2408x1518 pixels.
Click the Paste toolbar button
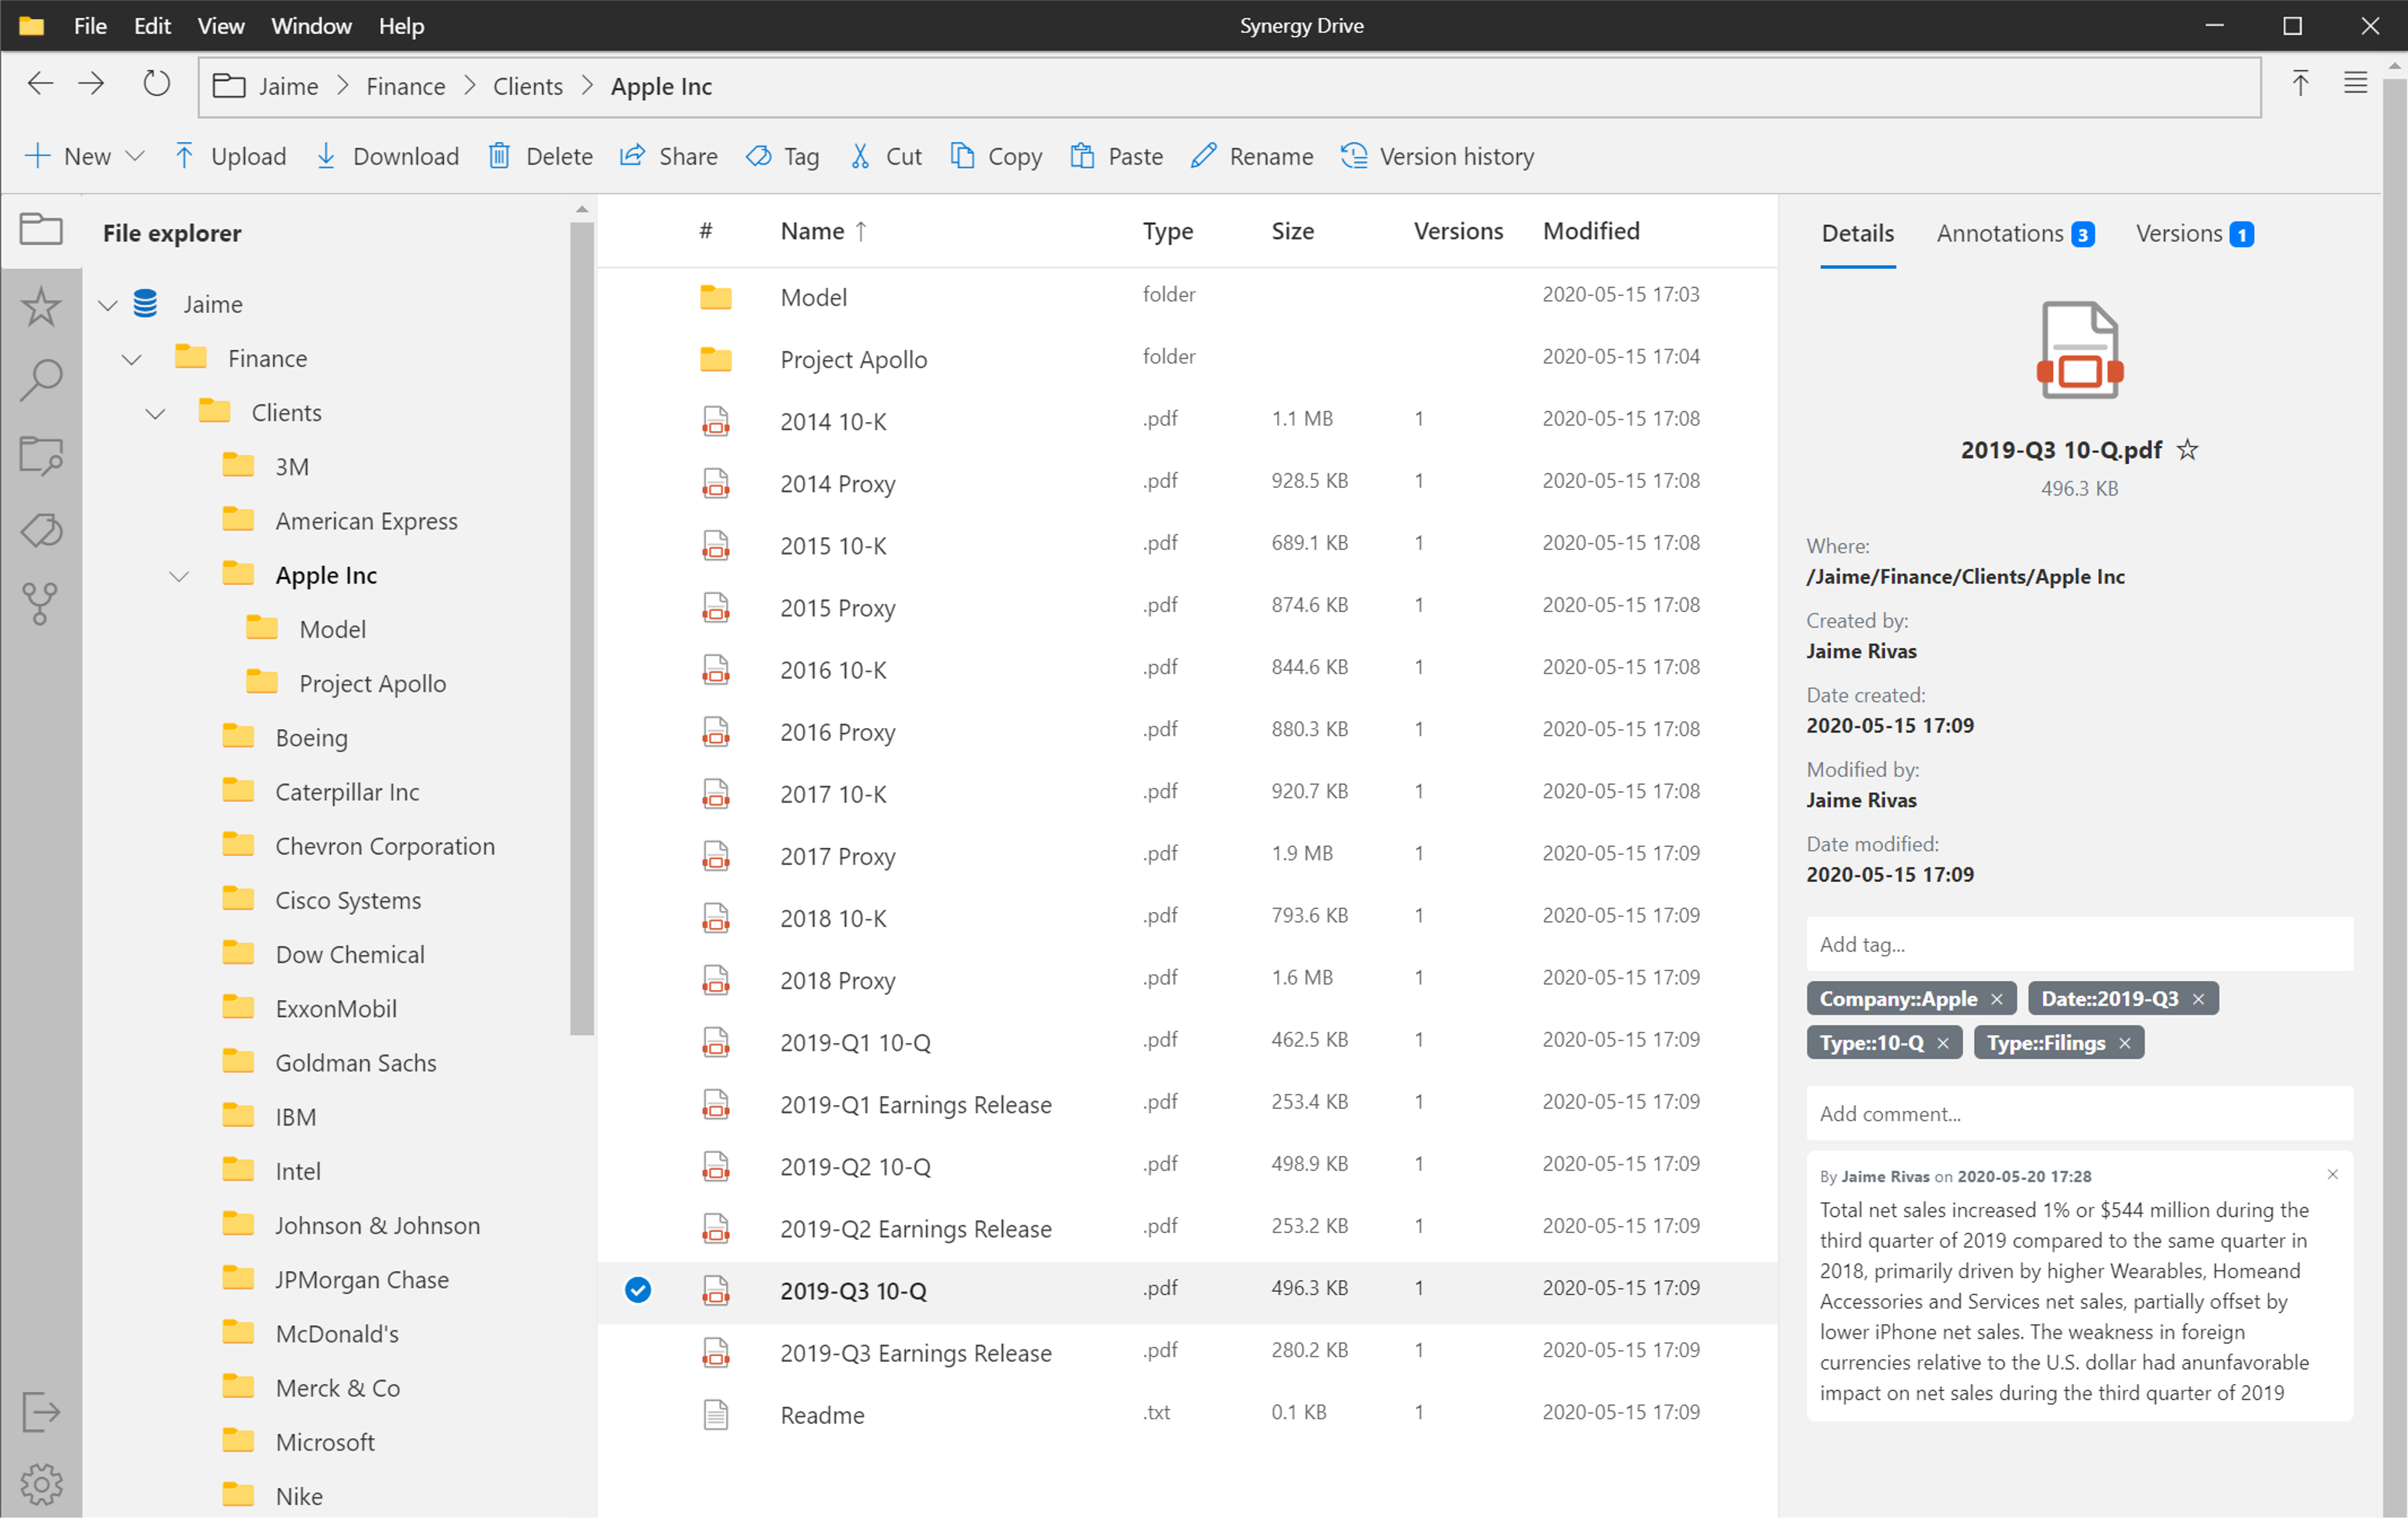[1117, 156]
